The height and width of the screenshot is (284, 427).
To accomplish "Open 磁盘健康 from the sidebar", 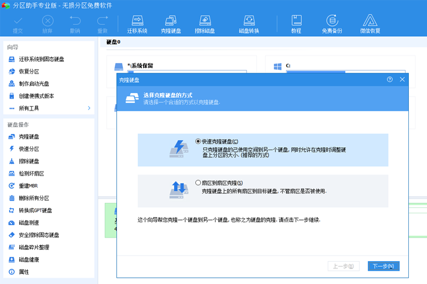I will coord(29,259).
